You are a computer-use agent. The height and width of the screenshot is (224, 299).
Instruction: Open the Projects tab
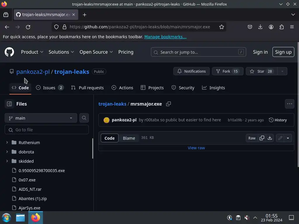(x=152, y=87)
